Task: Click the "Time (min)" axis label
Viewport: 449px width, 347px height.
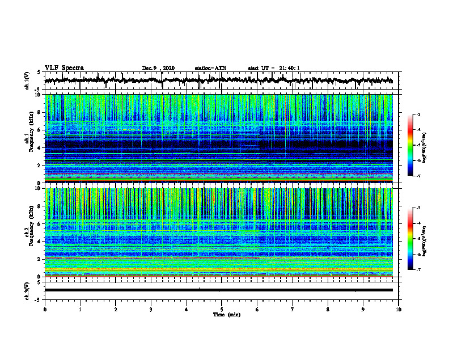Action: click(227, 315)
